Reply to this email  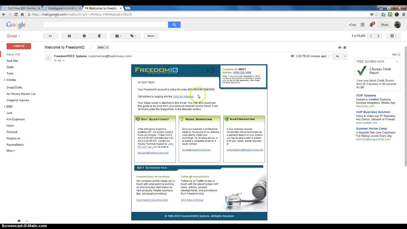pyautogui.click(x=337, y=56)
